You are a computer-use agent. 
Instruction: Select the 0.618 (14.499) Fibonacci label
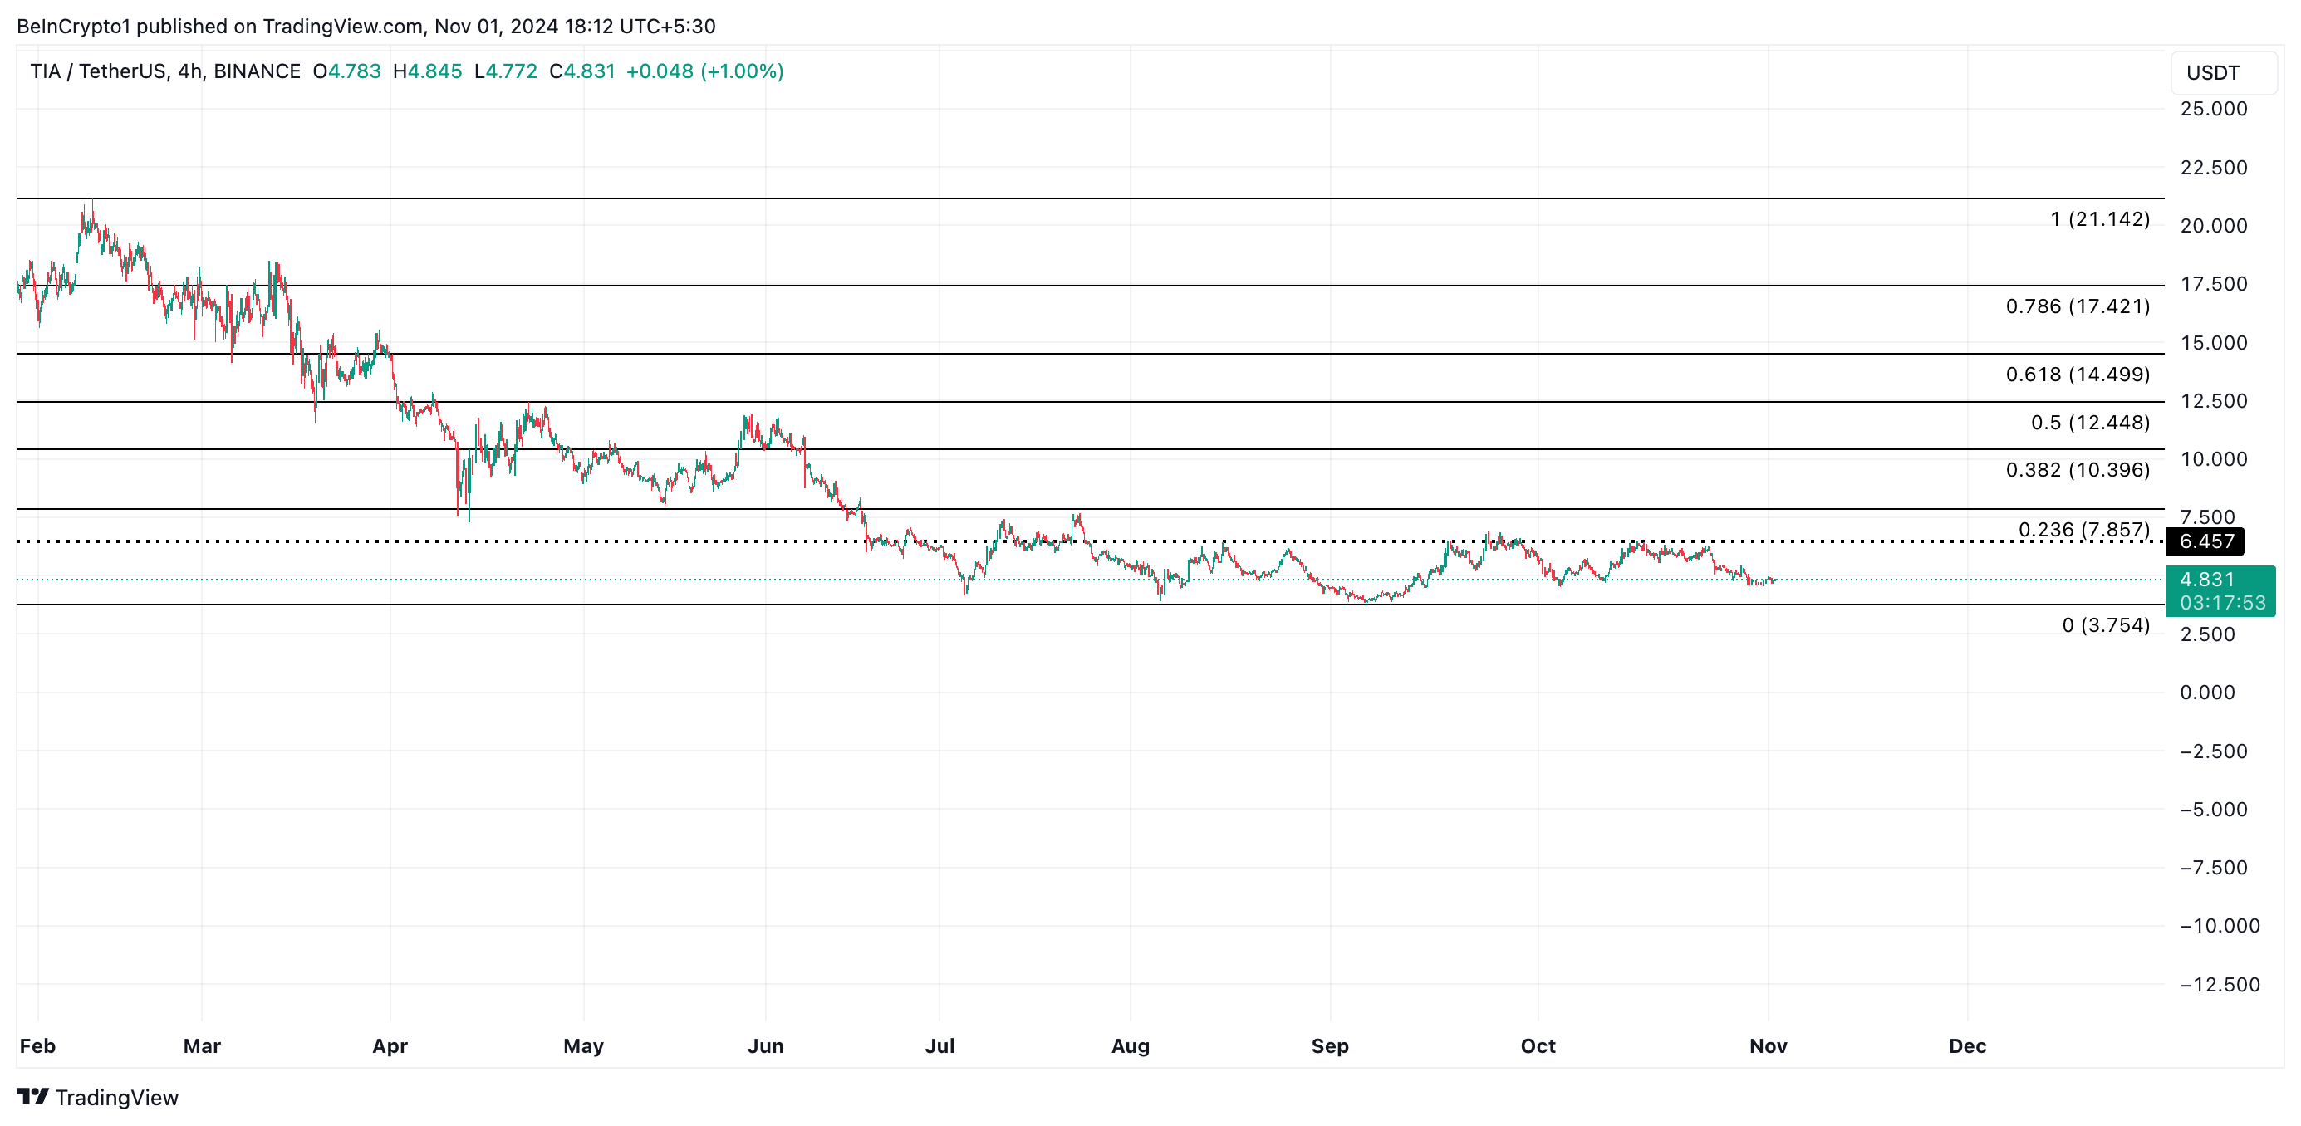(x=2077, y=375)
